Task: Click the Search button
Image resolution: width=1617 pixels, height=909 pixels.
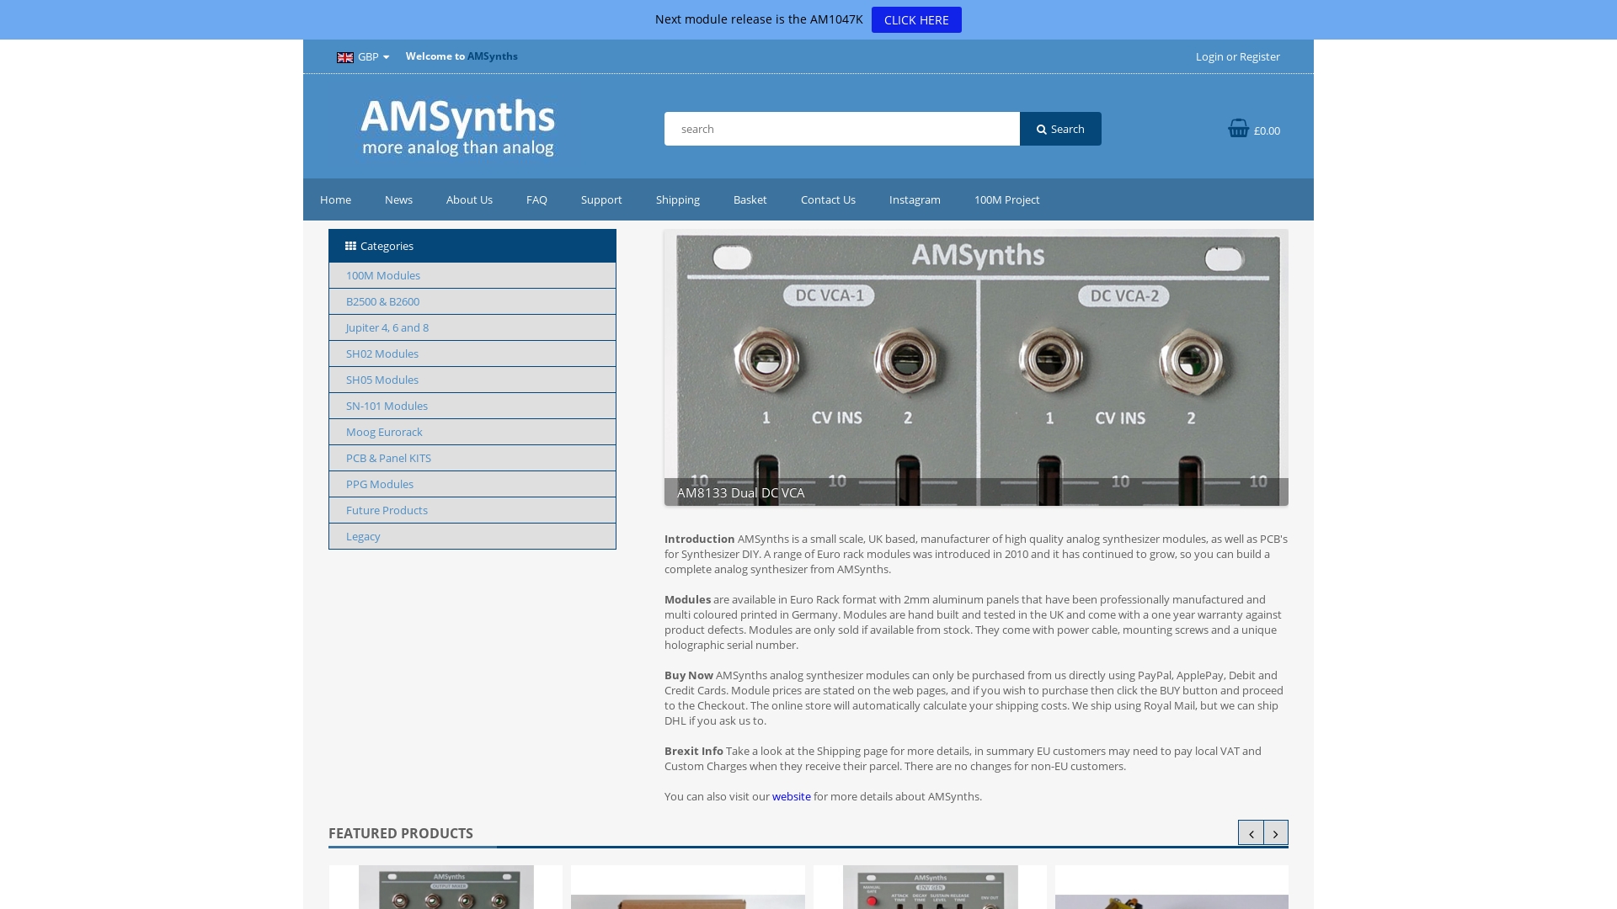Action: pos(1060,129)
